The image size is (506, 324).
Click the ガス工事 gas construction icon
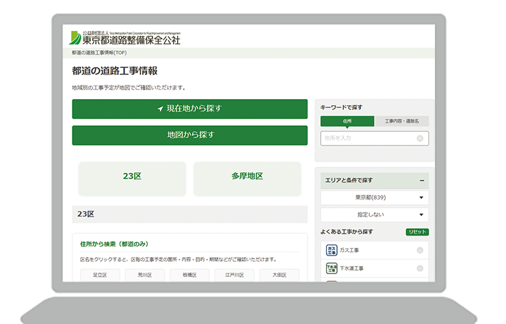point(332,250)
